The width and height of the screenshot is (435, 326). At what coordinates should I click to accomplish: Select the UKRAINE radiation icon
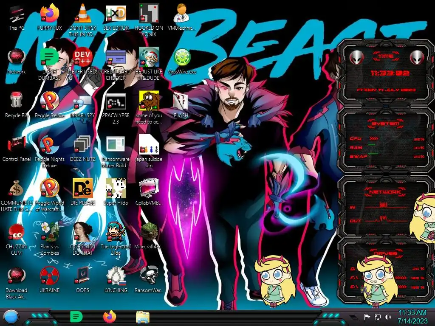point(49,279)
